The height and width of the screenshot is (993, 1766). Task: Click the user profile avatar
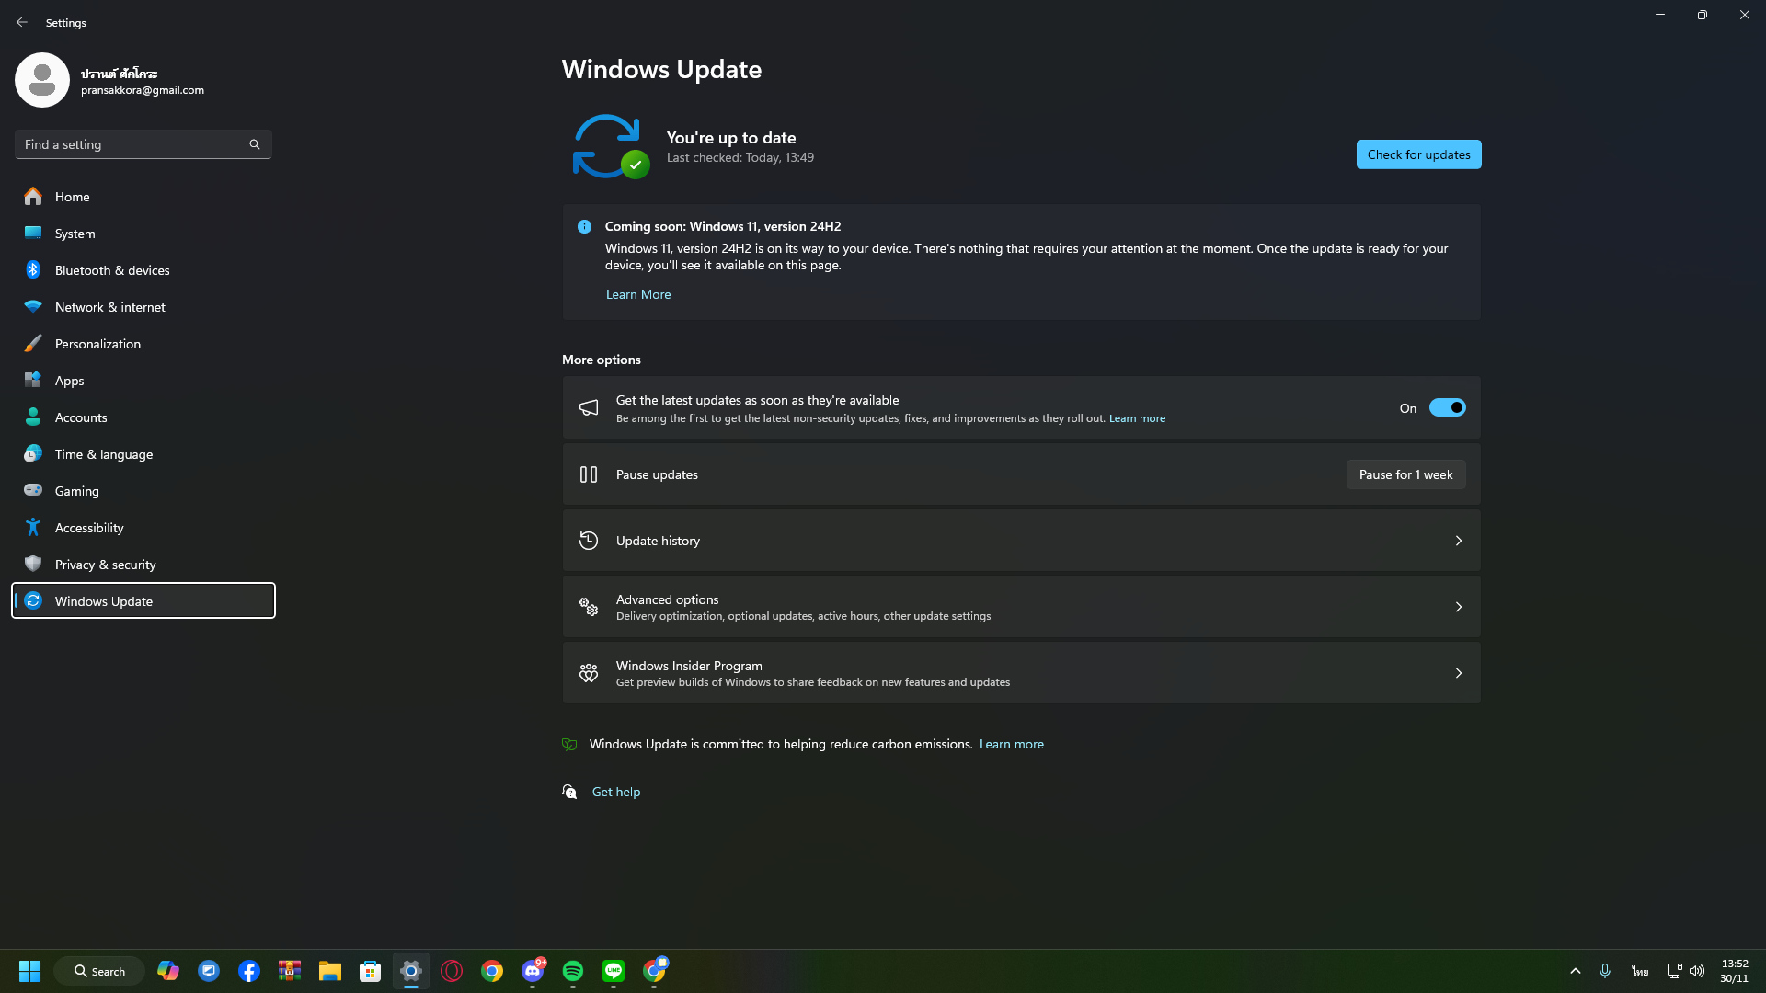(x=42, y=80)
